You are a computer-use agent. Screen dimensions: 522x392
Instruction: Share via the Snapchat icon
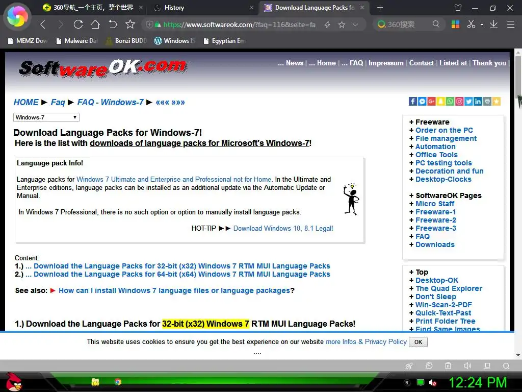pyautogui.click(x=441, y=102)
